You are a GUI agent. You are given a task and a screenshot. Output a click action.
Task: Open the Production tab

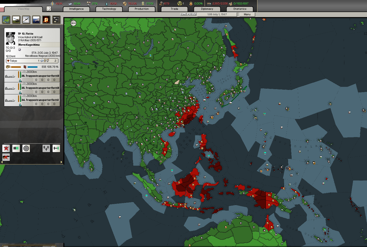(142, 9)
